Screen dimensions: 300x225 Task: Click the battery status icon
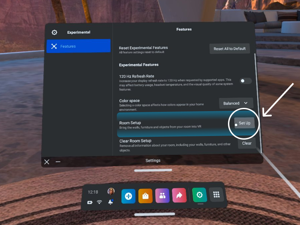(90, 202)
